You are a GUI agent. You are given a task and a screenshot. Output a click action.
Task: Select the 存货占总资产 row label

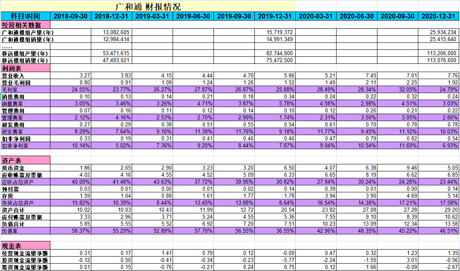(x=26, y=203)
